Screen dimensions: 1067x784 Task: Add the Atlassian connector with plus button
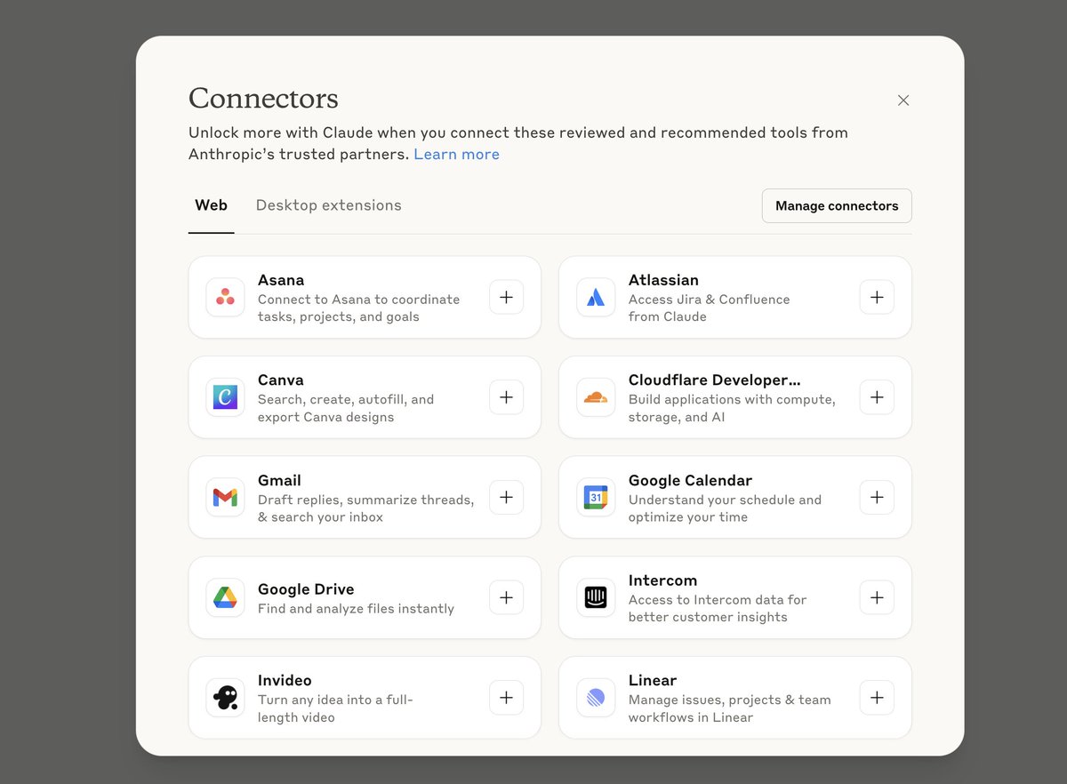point(877,297)
